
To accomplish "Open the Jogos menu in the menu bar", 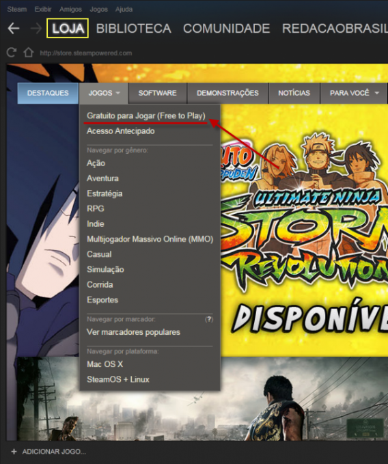I will [x=99, y=9].
